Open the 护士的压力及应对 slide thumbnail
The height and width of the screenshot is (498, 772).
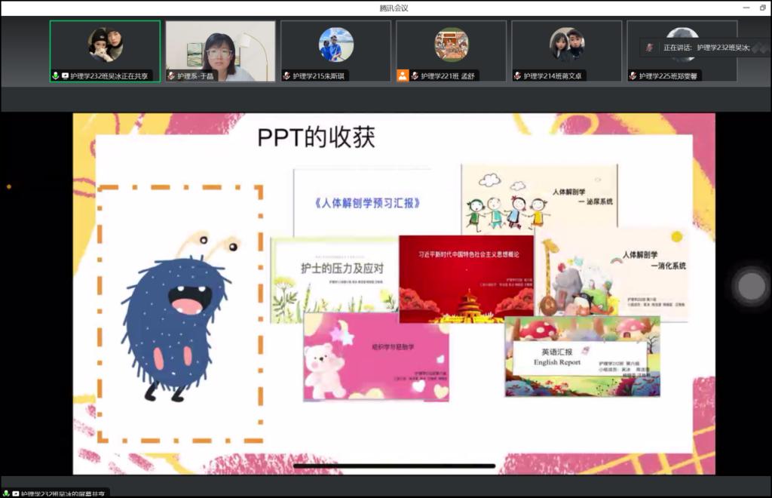coord(334,279)
